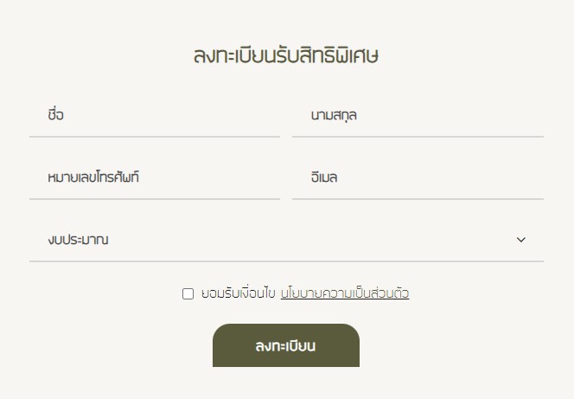Click the ชื่อ placeholder label

[56, 115]
